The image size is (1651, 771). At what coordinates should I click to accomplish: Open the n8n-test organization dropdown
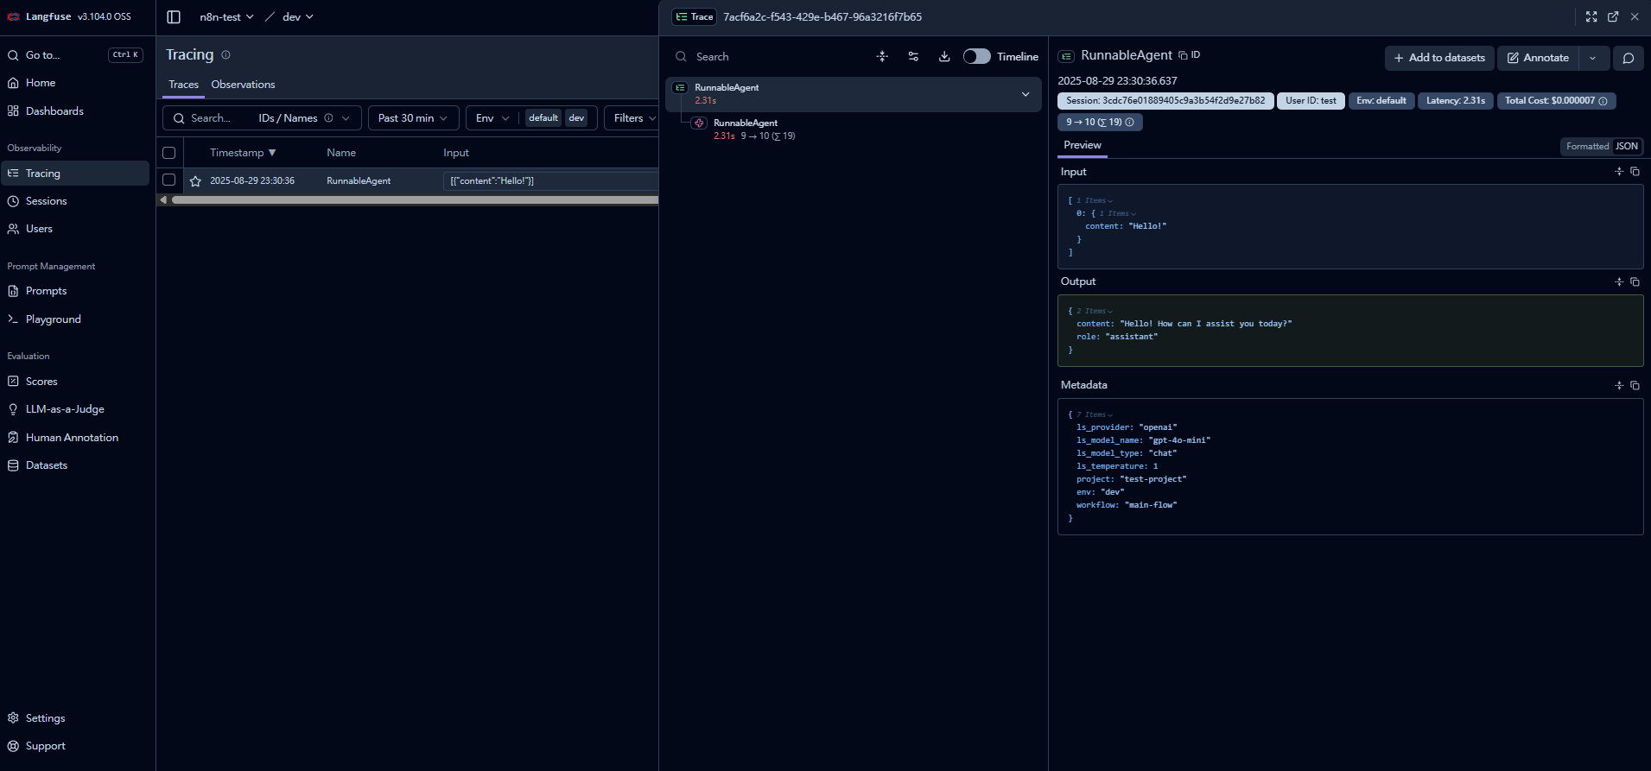coord(226,17)
